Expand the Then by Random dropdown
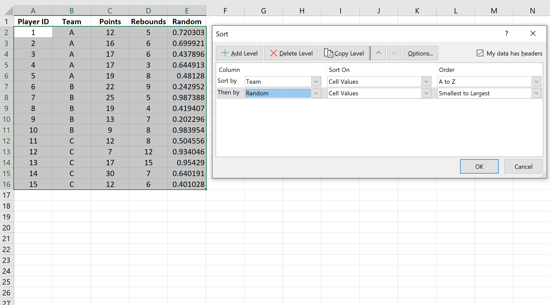 (316, 93)
